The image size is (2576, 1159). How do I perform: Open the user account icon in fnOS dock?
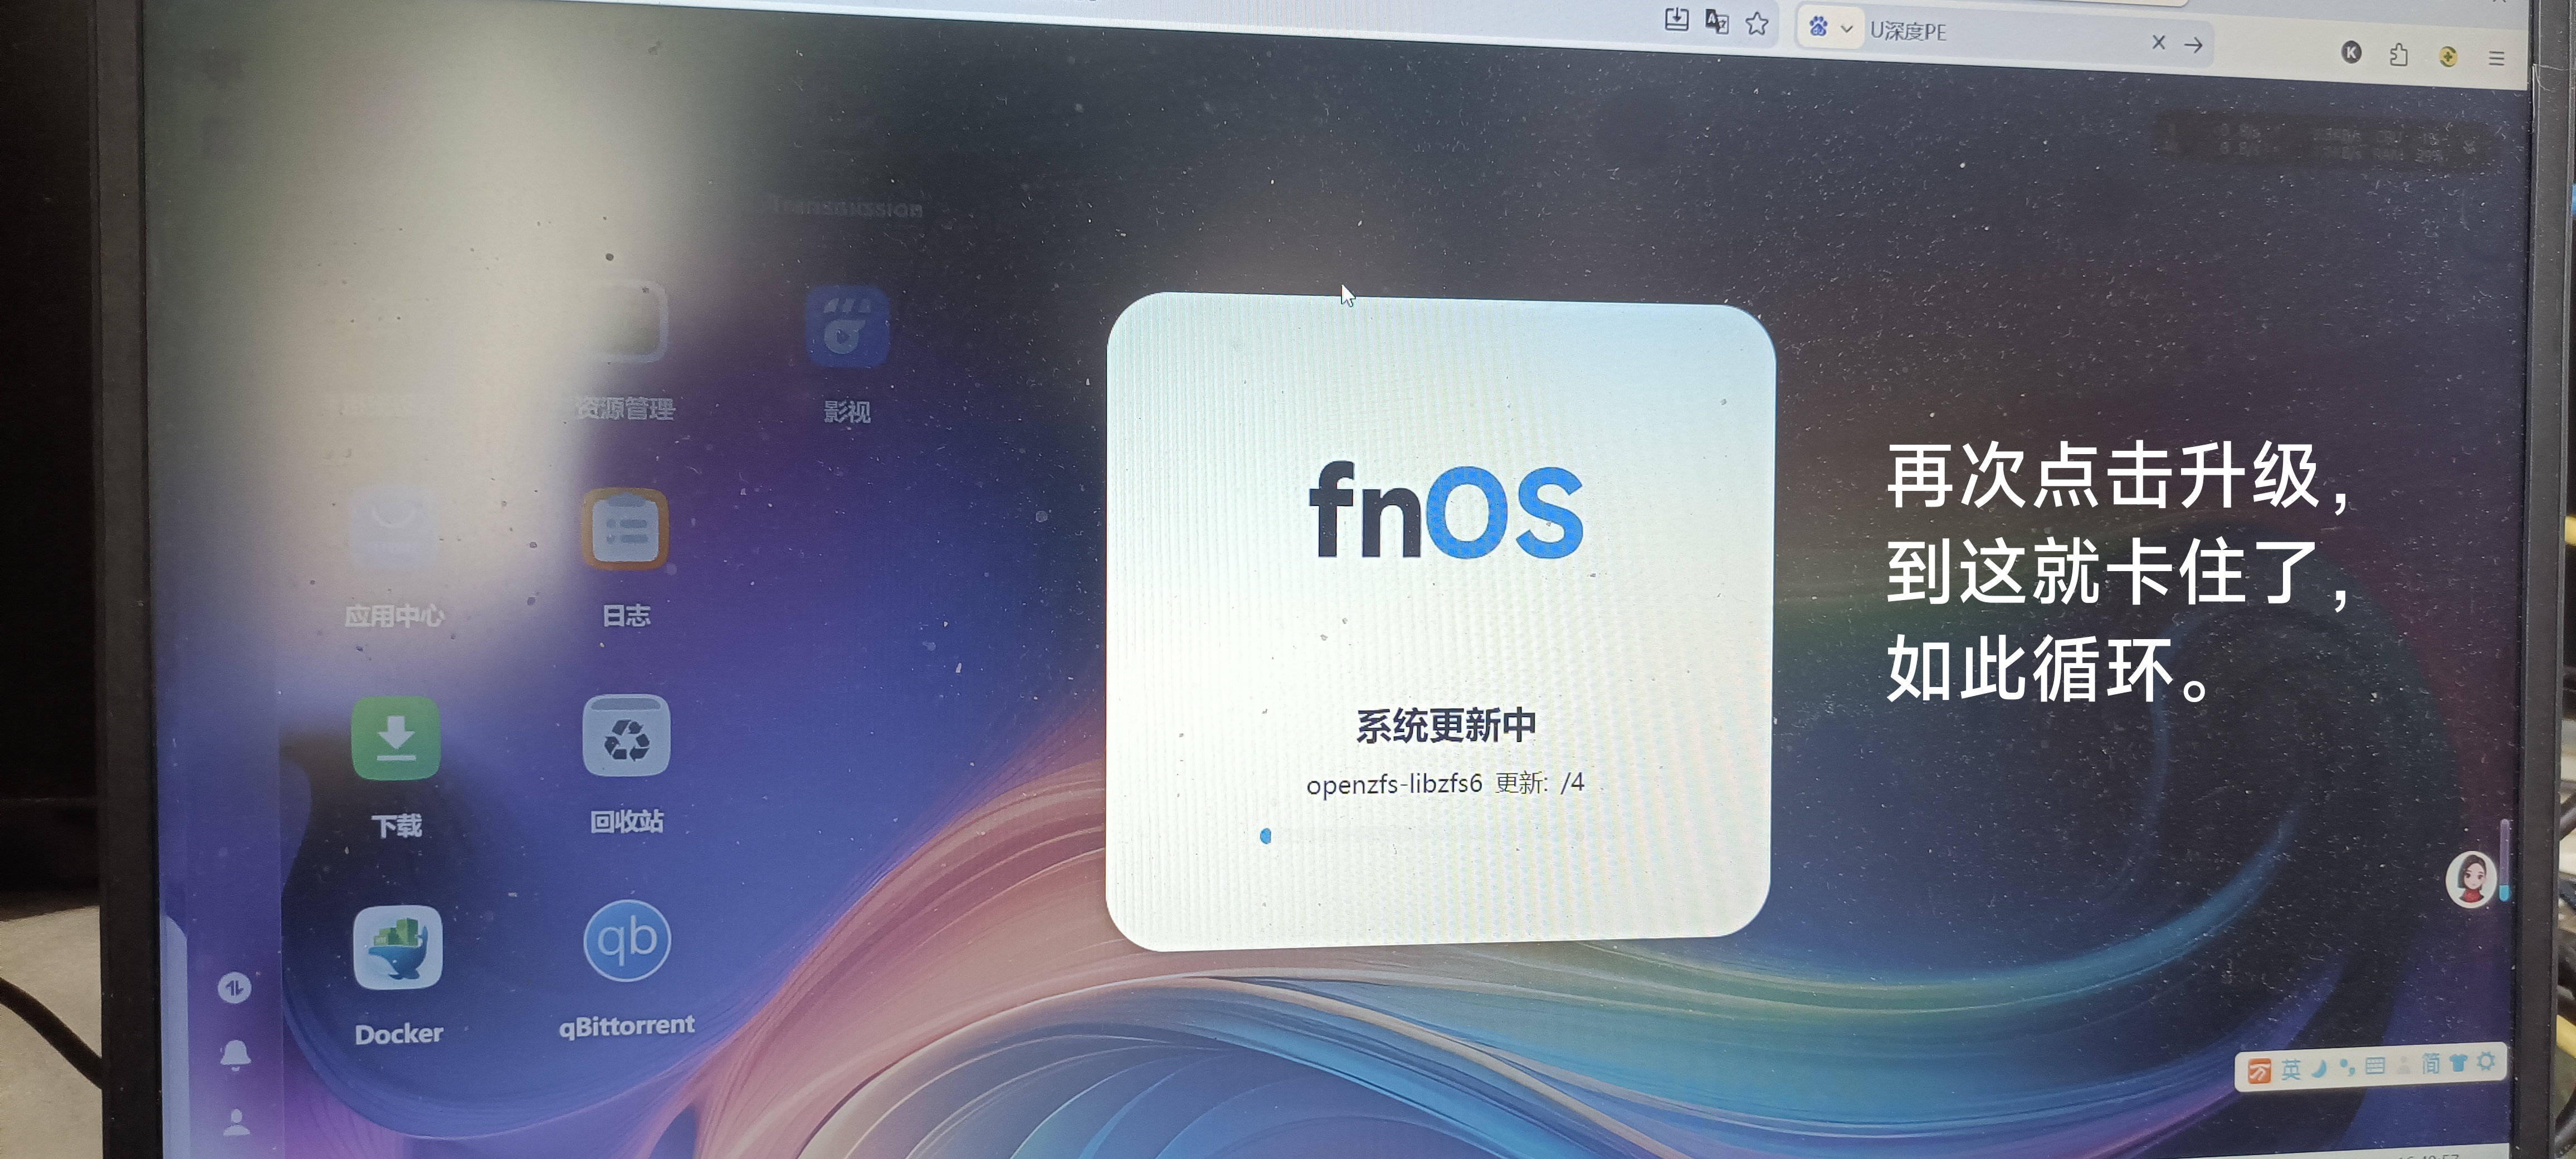point(237,1122)
